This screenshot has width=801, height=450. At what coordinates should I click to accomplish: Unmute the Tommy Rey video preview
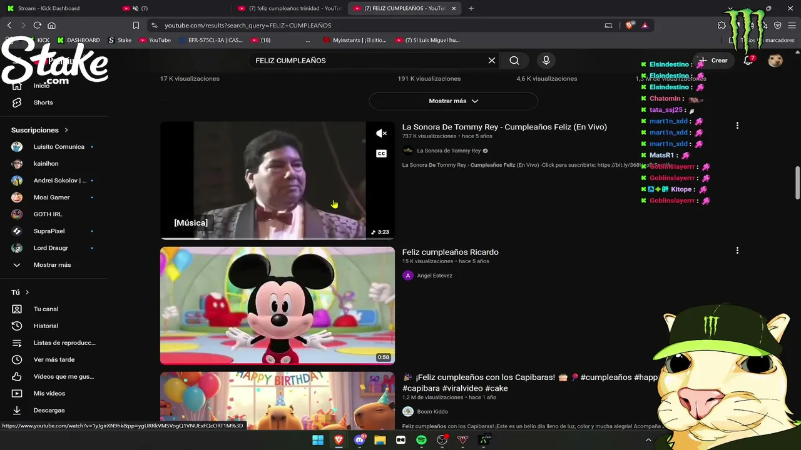[x=381, y=133]
